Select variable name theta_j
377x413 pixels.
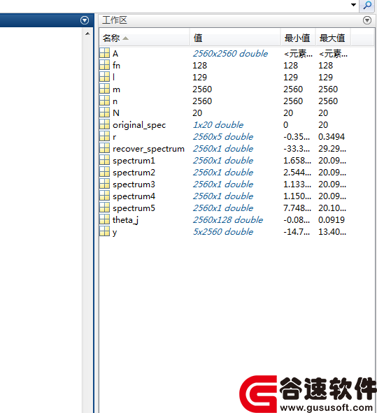125,220
